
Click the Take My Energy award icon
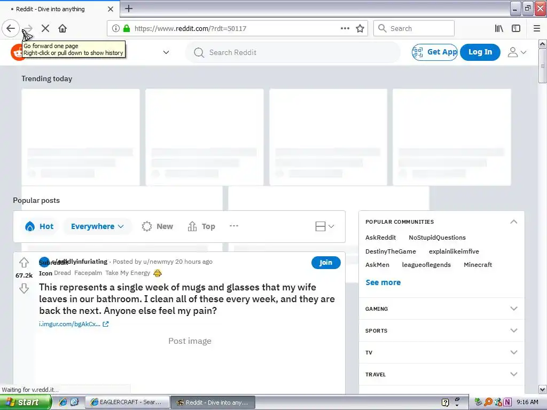point(158,273)
